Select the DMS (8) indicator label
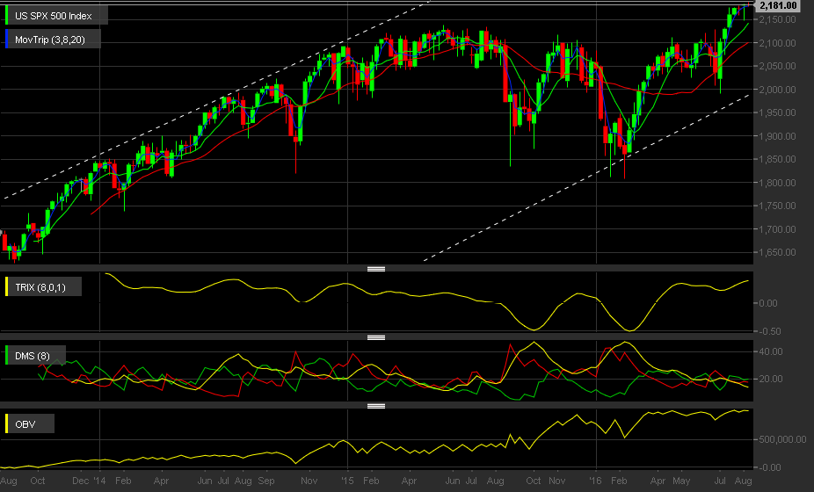 pyautogui.click(x=33, y=356)
